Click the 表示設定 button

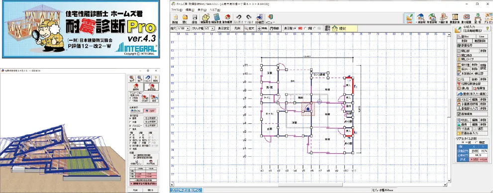[223, 28]
